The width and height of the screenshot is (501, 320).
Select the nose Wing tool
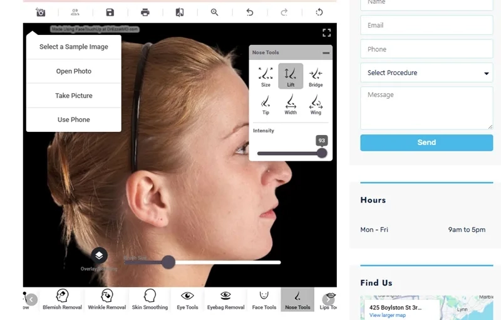click(316, 104)
